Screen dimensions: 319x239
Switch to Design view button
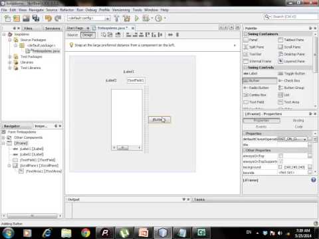pos(88,35)
